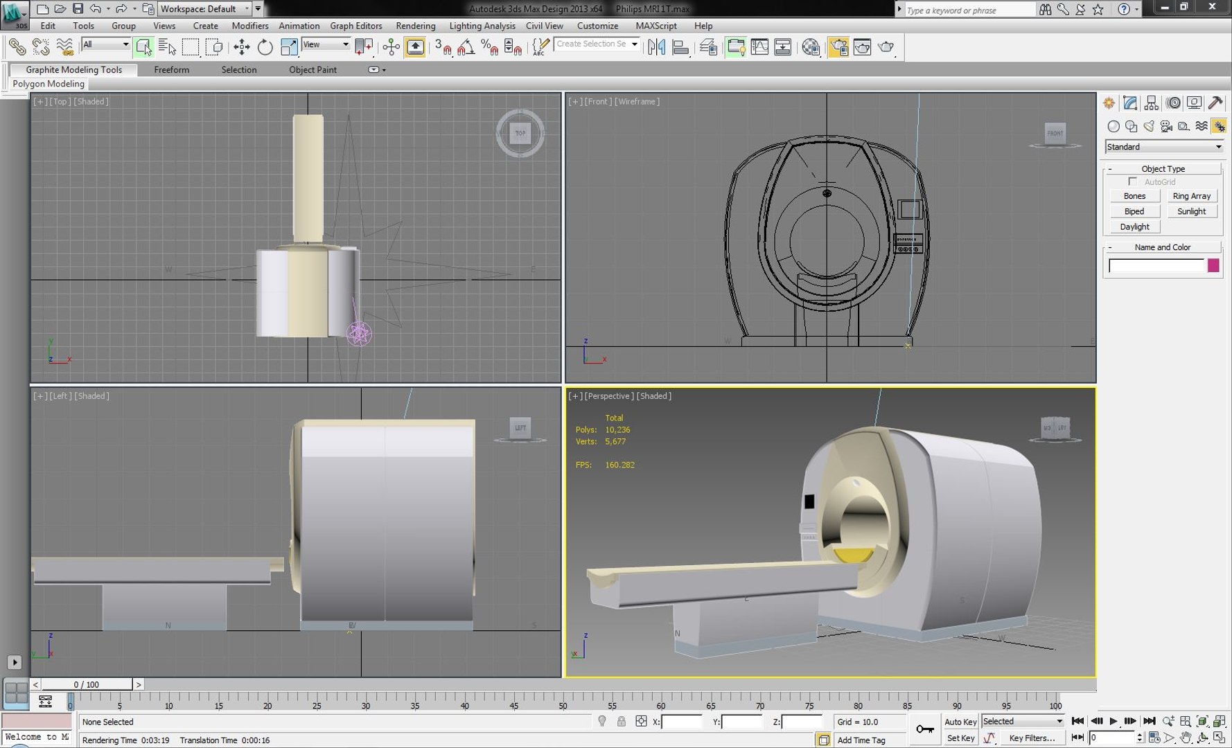The width and height of the screenshot is (1232, 748).
Task: Click the magenta object color swatch
Action: coord(1213,265)
